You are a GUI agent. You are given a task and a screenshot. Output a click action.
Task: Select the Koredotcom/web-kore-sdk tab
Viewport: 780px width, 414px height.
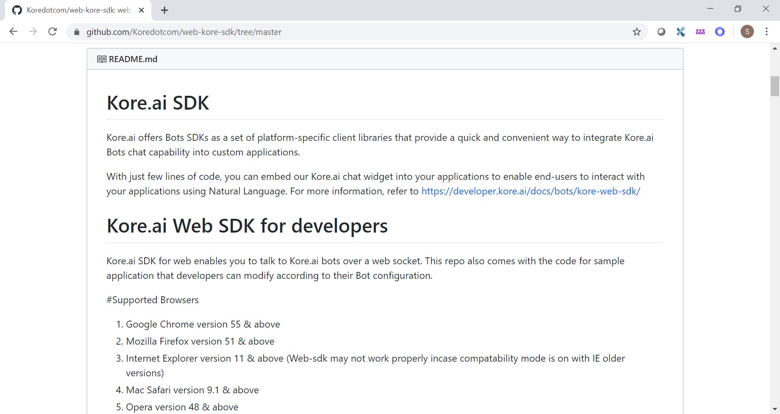78,11
